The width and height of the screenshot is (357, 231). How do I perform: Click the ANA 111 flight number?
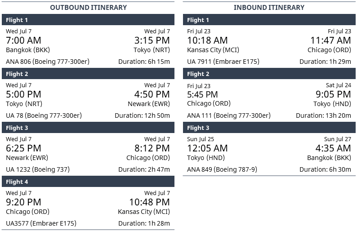(x=199, y=115)
